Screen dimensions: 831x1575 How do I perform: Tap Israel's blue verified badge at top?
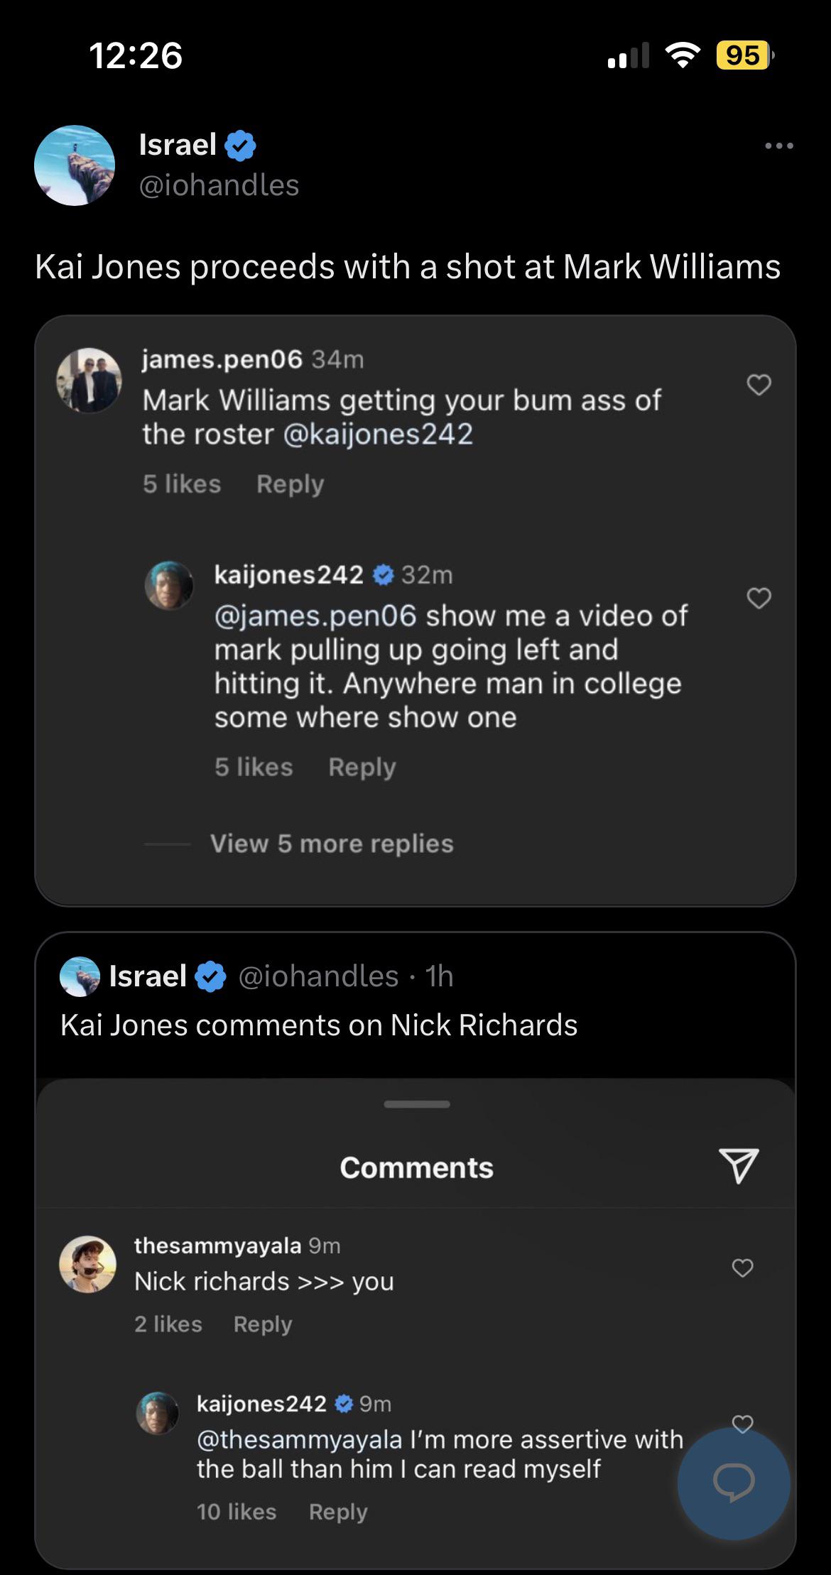(x=240, y=146)
